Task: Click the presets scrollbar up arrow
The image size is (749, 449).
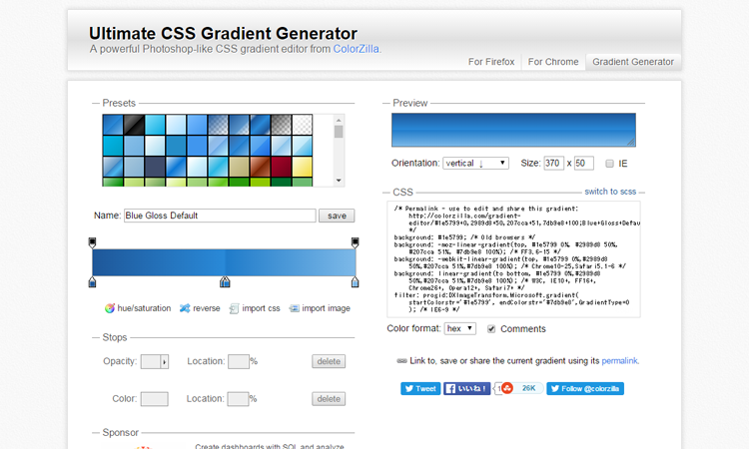Action: (339, 120)
